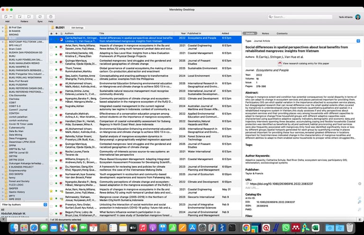This screenshot has height=235, width=364.
Task: Open the PDF icon for Kamaludin Effectiveness of a conservation education
Action: [61, 115]
